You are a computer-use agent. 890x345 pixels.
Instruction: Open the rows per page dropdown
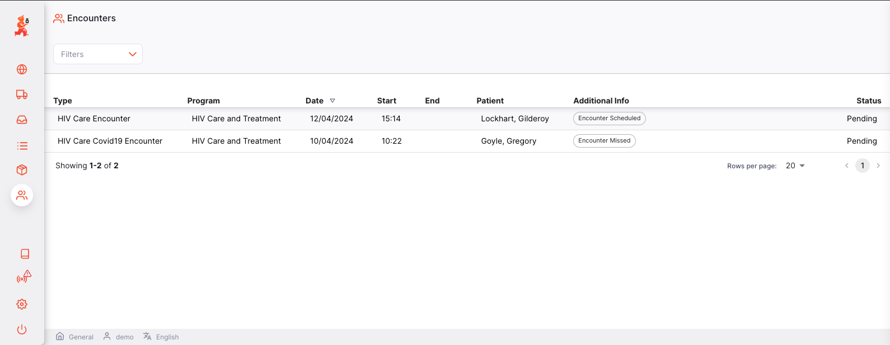tap(795, 166)
